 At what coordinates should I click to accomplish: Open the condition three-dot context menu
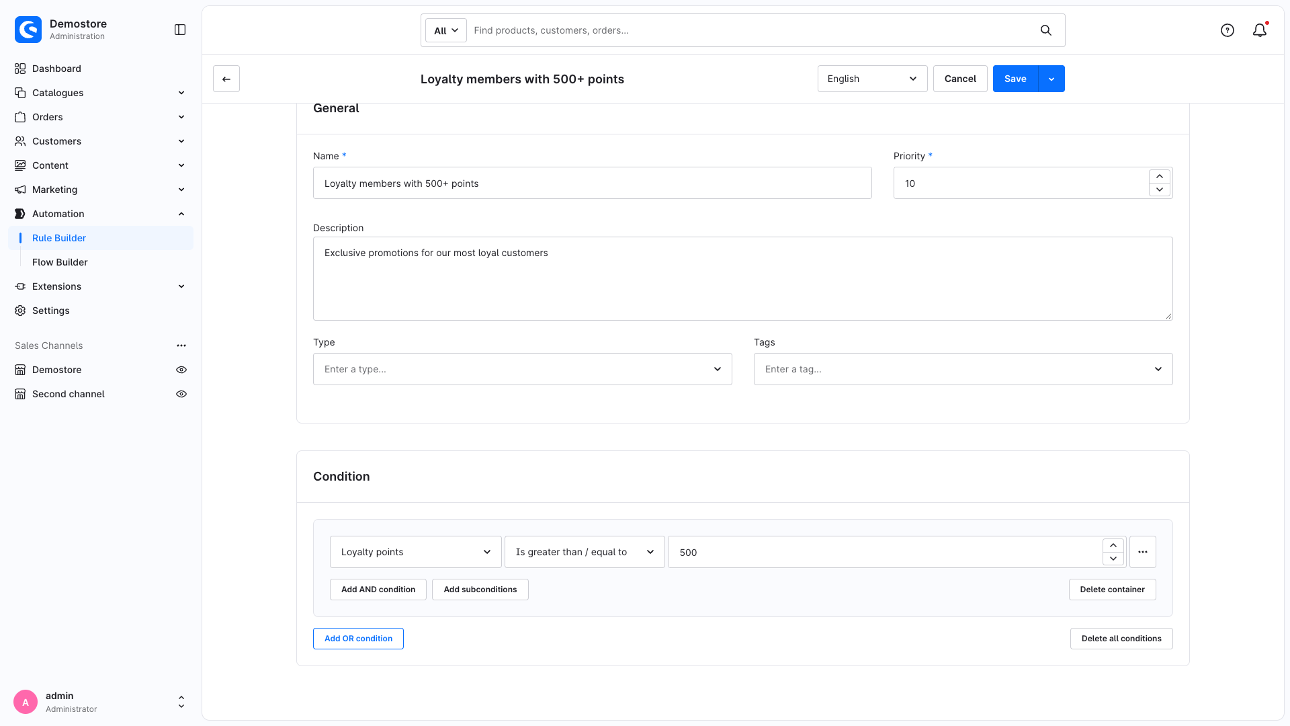click(1143, 552)
